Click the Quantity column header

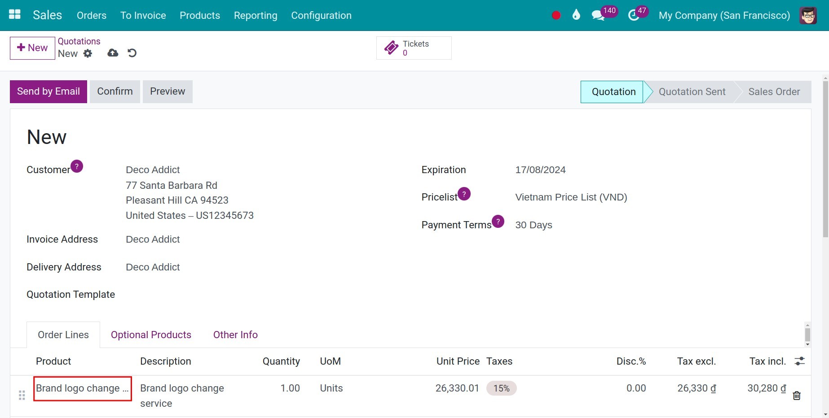(x=281, y=361)
